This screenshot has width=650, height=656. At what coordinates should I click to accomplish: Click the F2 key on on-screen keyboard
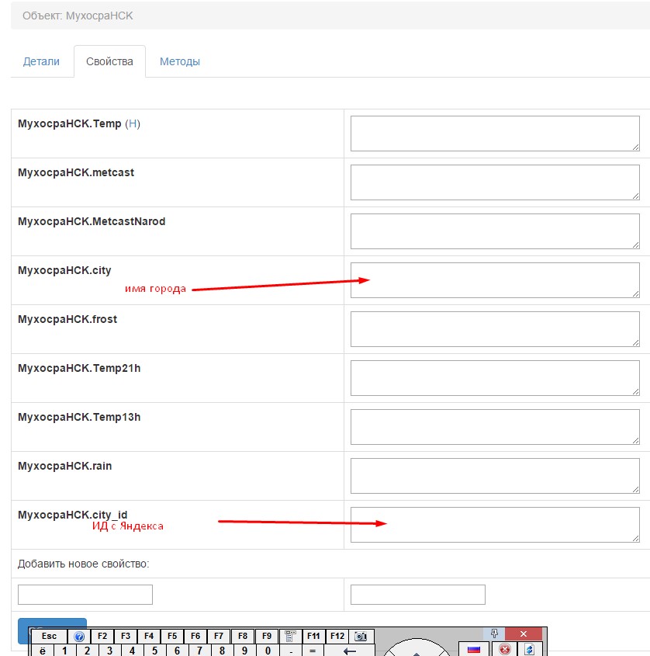click(x=102, y=637)
